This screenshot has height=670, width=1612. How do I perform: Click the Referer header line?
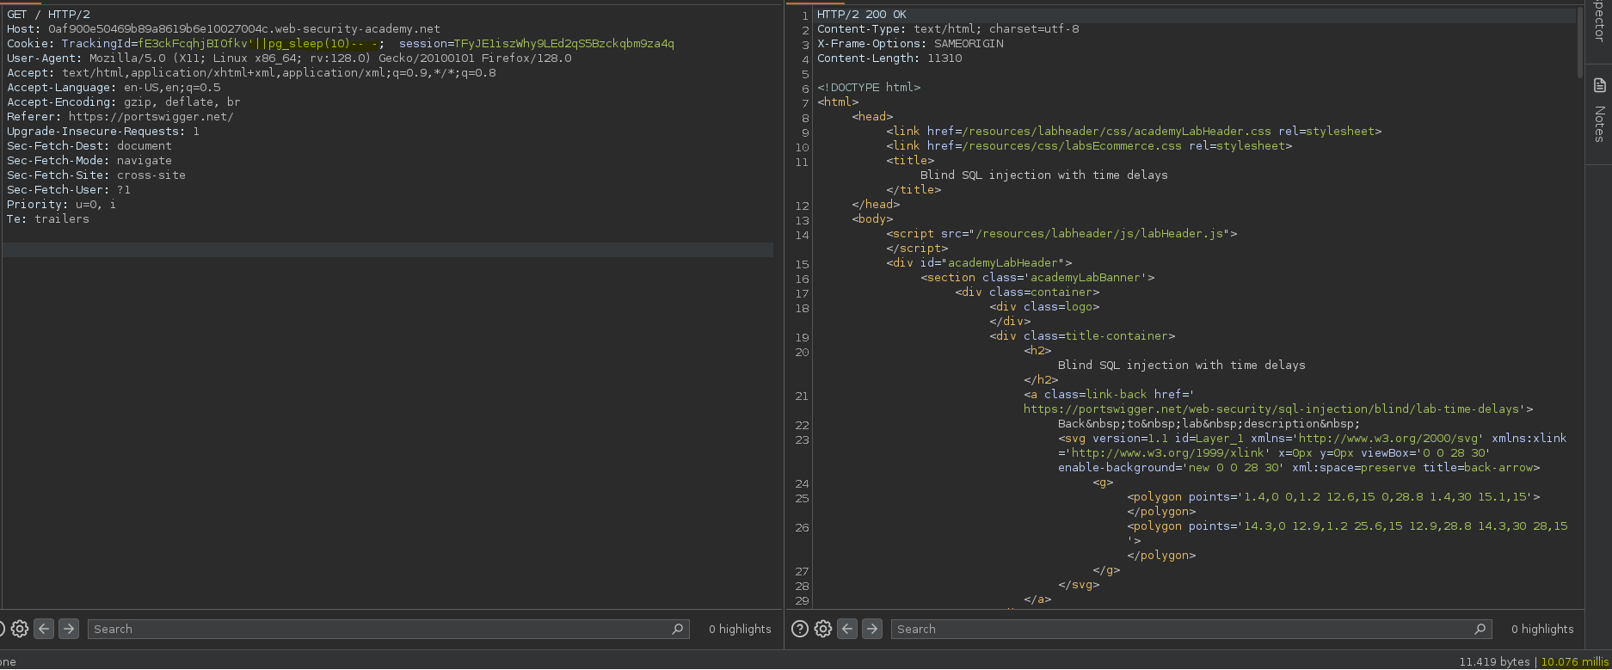[120, 117]
